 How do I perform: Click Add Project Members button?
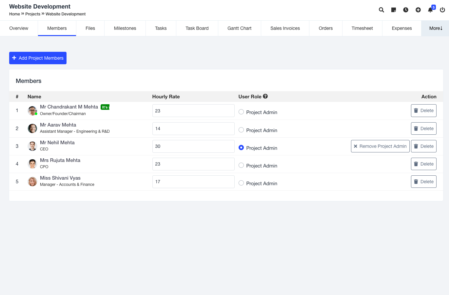38,58
